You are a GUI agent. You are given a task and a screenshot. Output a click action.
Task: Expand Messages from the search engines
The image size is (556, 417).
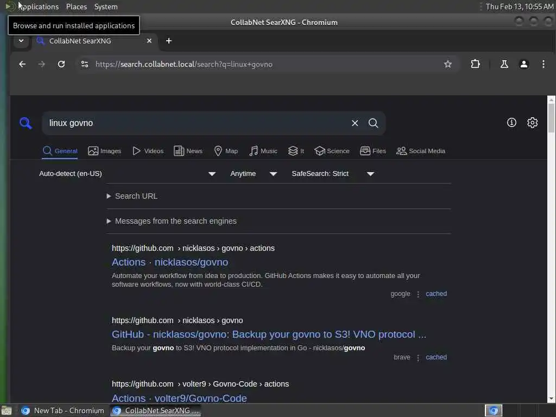[172, 221]
